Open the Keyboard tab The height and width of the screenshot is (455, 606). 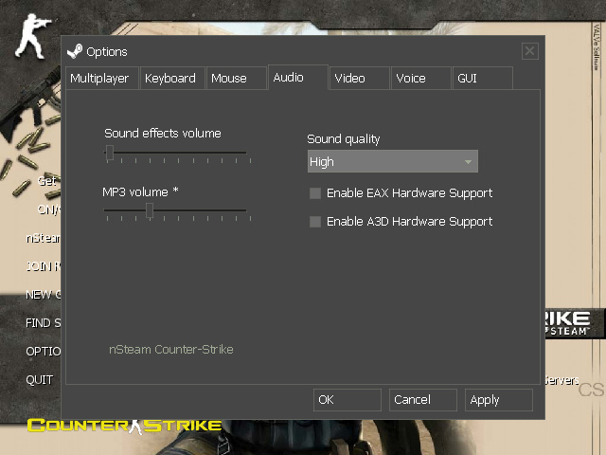pyautogui.click(x=170, y=79)
